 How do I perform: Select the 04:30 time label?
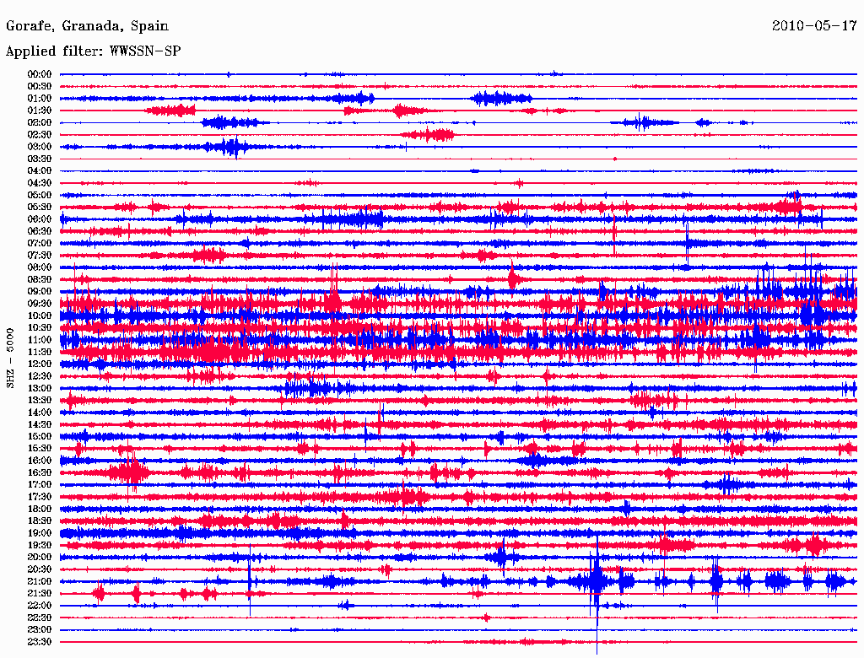(x=39, y=183)
